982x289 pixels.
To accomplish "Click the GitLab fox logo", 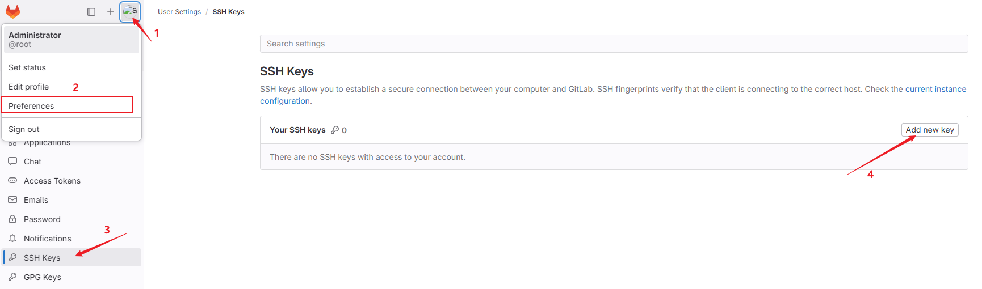I will [x=12, y=12].
